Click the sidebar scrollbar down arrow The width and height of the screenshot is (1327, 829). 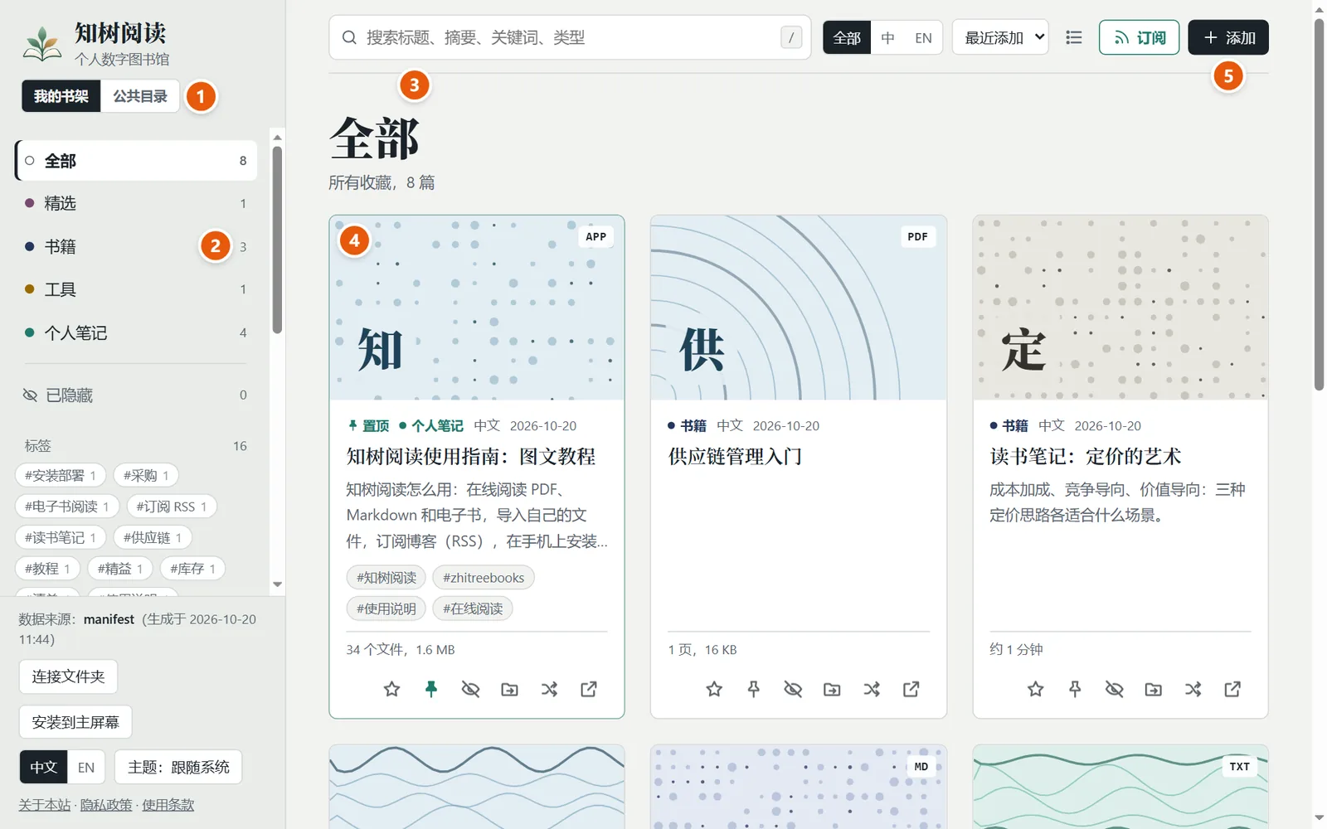point(277,584)
